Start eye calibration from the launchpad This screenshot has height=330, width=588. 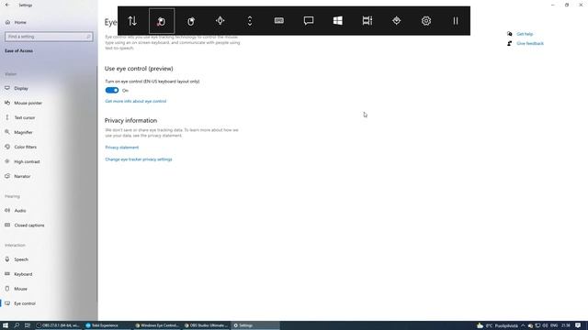pos(397,21)
